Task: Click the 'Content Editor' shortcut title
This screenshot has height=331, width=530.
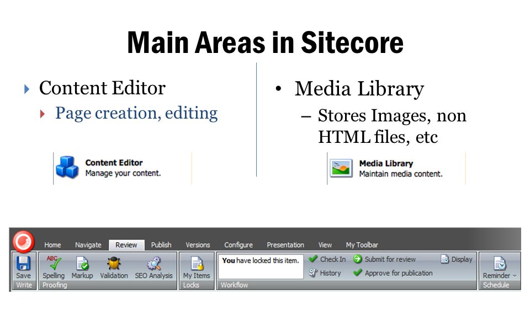Action: pyautogui.click(x=114, y=162)
